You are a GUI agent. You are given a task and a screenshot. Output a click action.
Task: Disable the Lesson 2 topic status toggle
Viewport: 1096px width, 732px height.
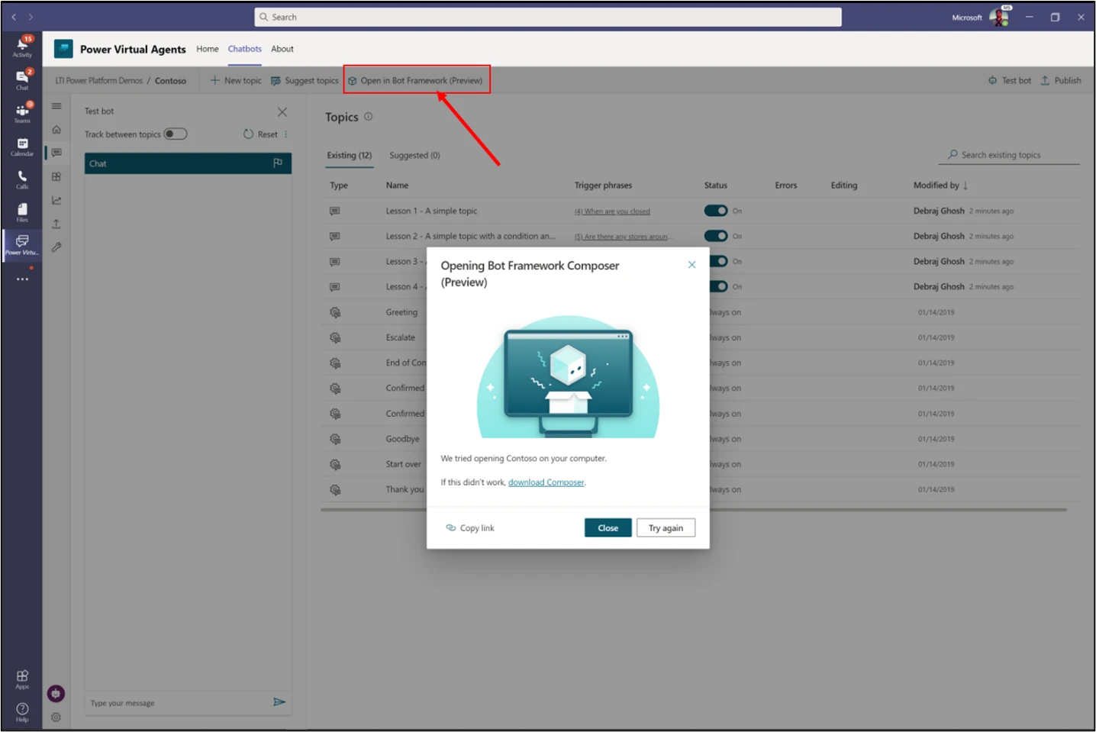point(715,237)
